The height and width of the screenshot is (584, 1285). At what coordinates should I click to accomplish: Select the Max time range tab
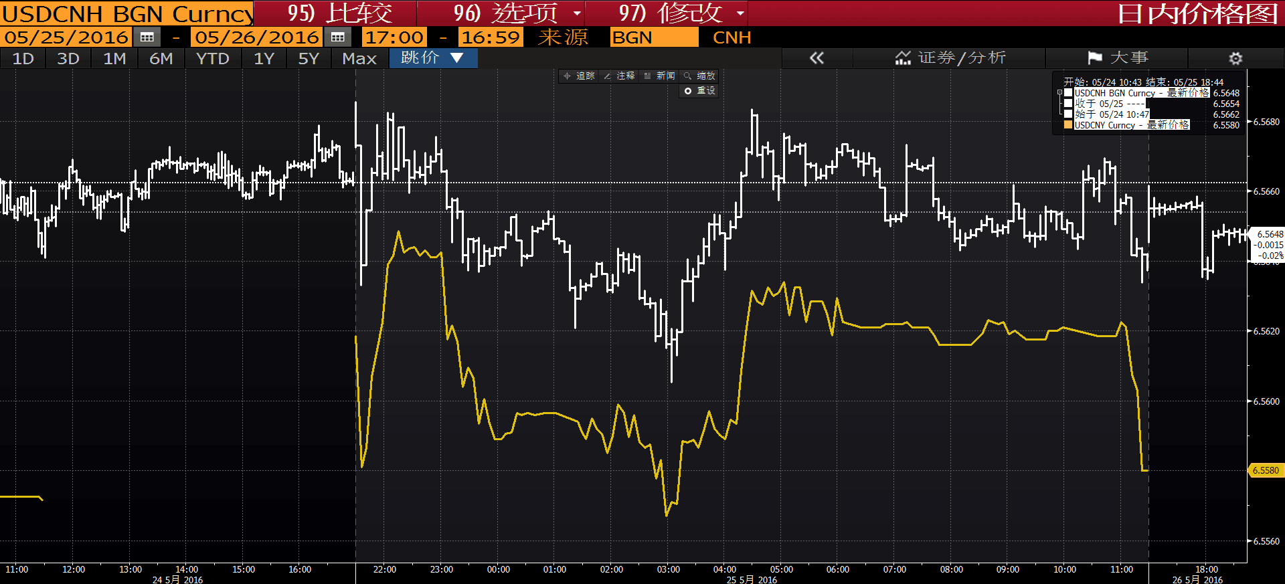coord(359,59)
